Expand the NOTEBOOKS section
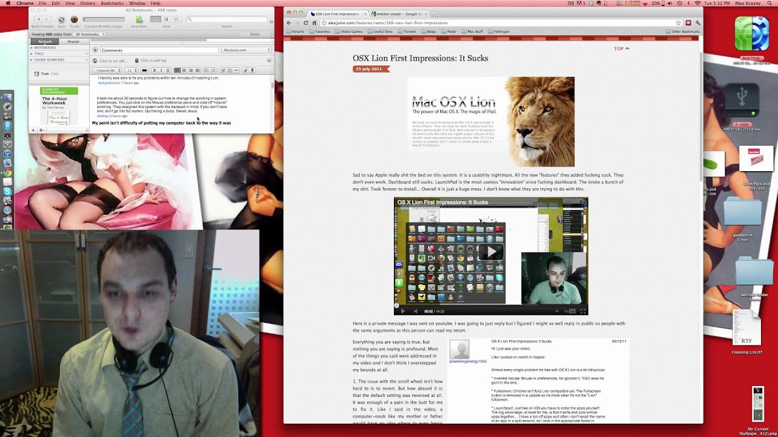Screen dimensions: 778x437 pos(32,48)
